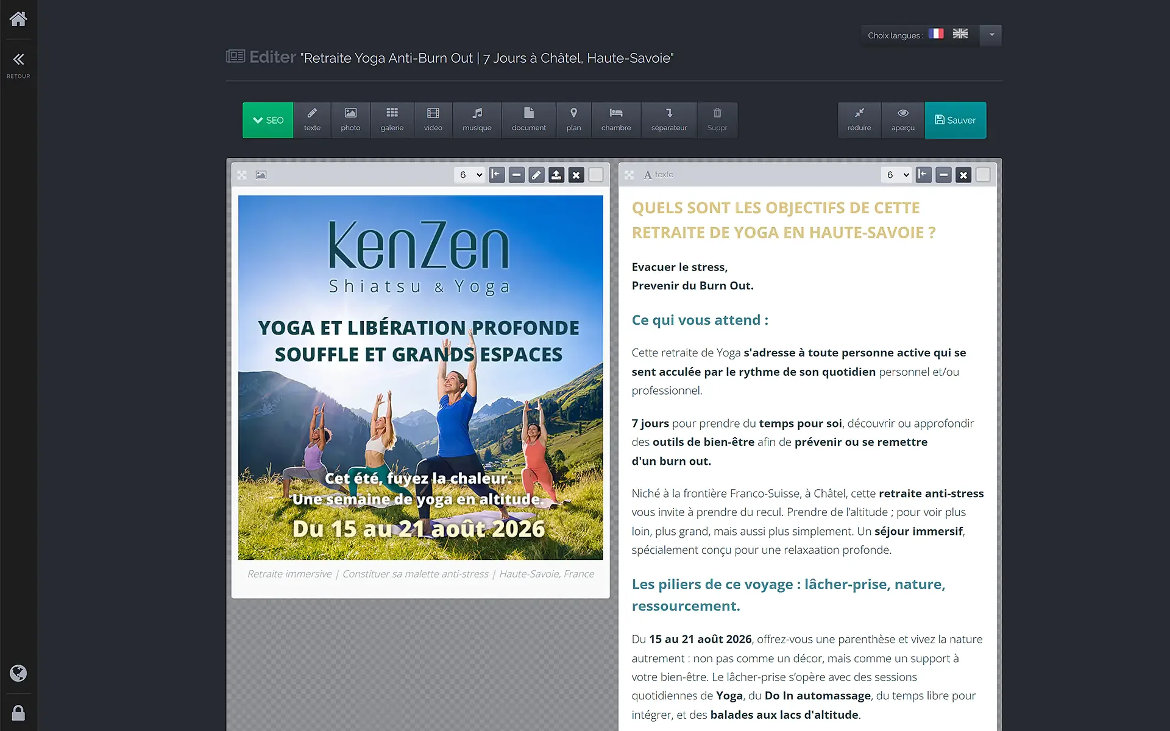Click the KenZen yoga retreat image
The image size is (1170, 731).
point(420,378)
